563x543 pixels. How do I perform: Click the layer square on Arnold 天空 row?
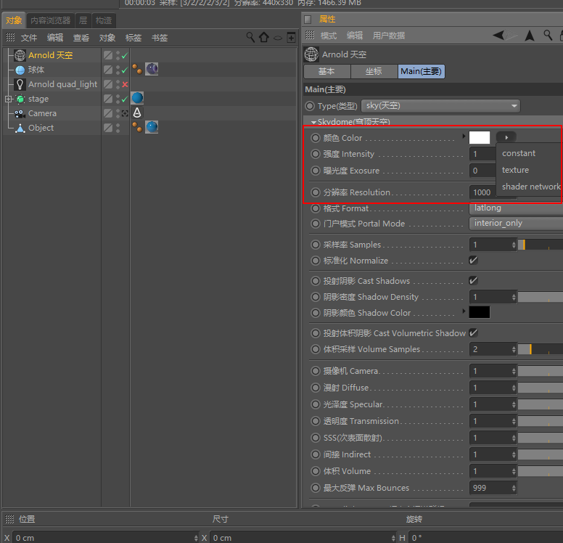(x=108, y=55)
